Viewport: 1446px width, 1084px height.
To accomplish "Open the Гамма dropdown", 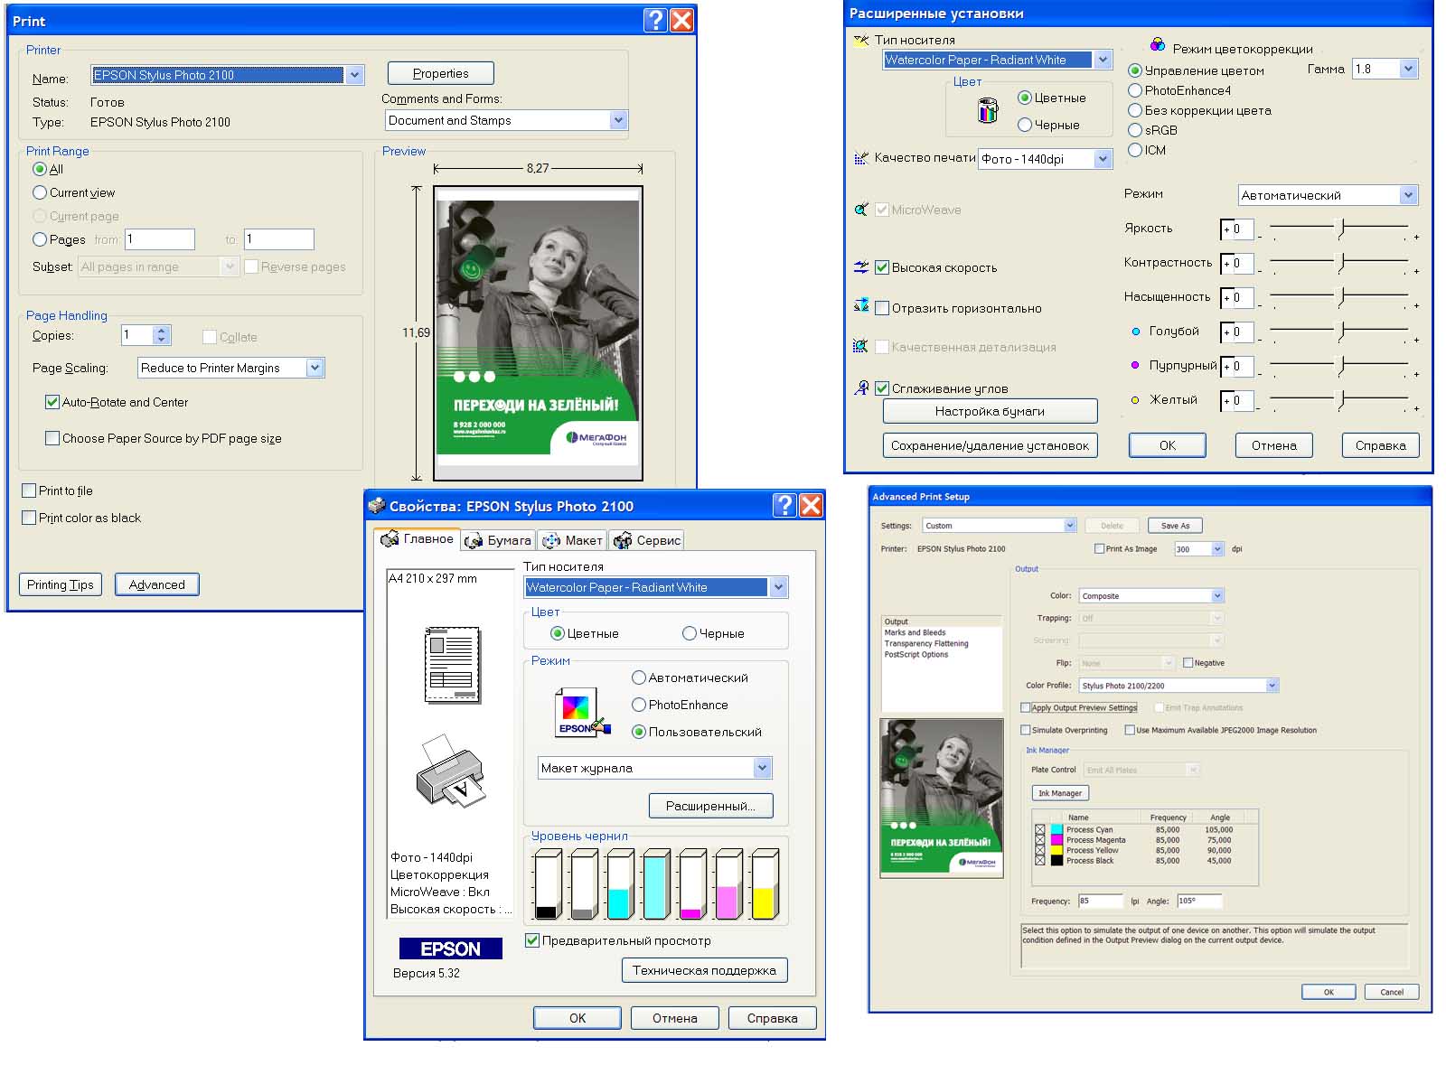I will coord(1408,69).
